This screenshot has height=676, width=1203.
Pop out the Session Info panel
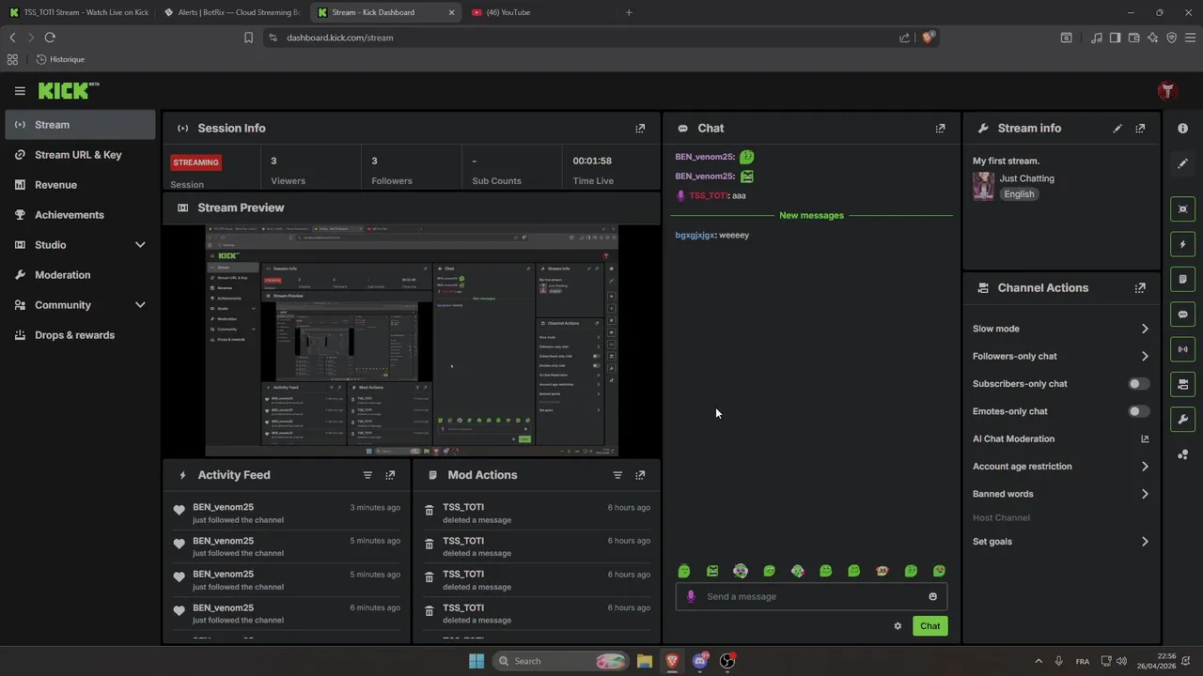pos(640,129)
